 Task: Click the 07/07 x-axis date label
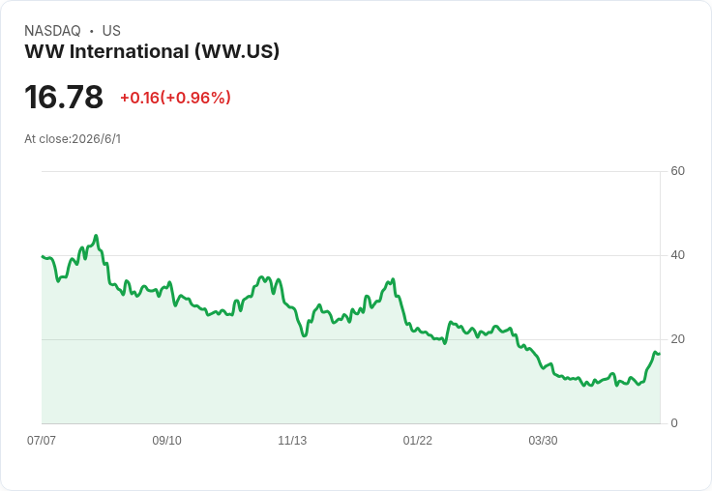point(42,440)
